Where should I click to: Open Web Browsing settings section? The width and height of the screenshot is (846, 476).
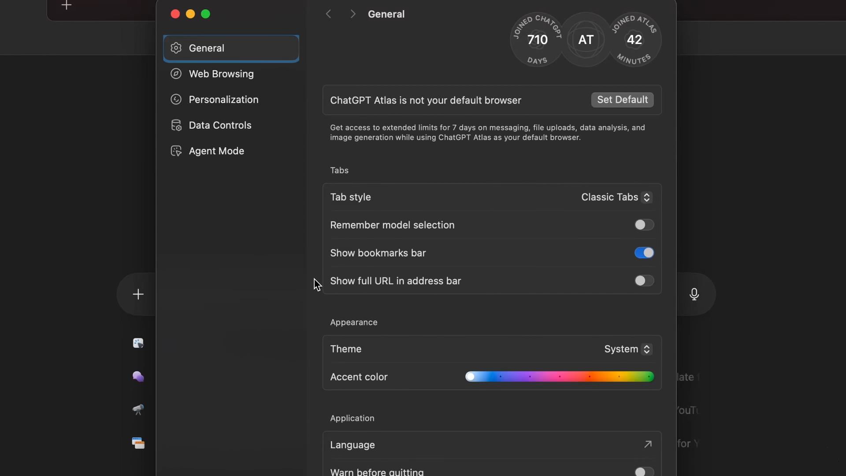tap(221, 74)
